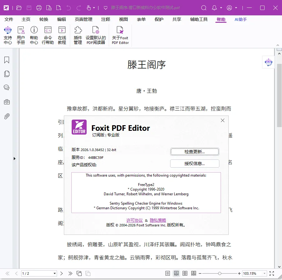Click the Print icon in title bar
282x280 pixels.
39,8
